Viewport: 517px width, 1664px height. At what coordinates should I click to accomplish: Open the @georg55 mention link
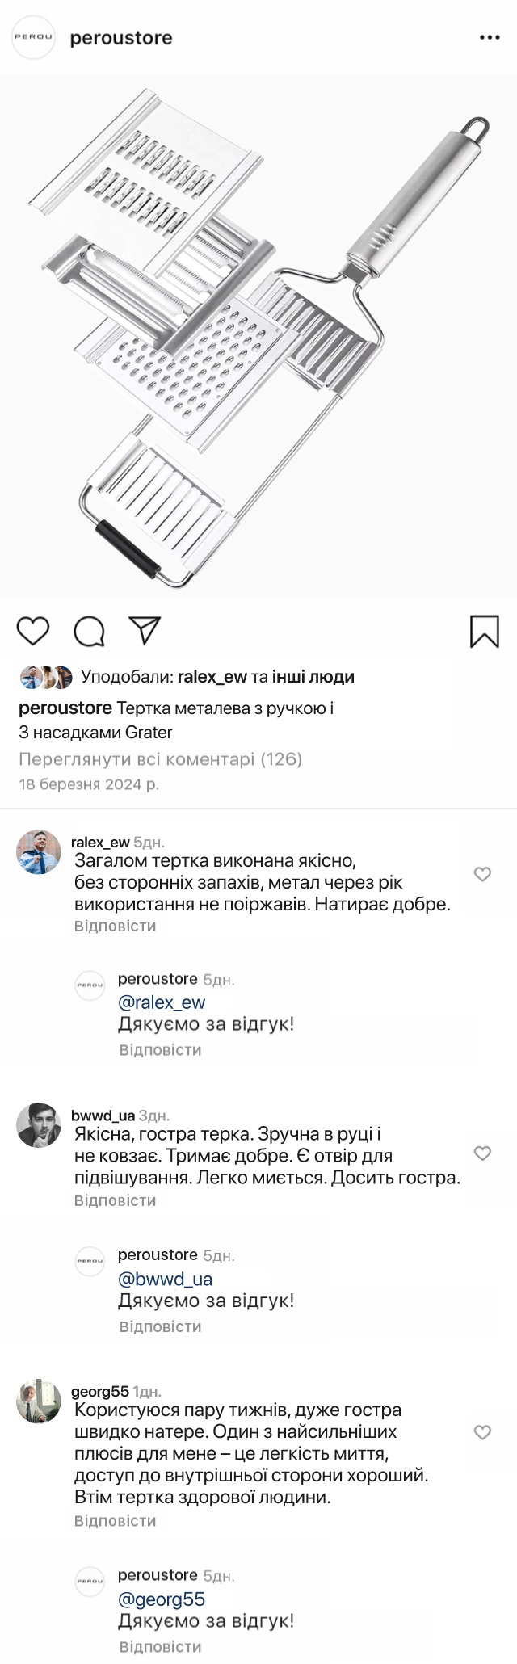(162, 1599)
